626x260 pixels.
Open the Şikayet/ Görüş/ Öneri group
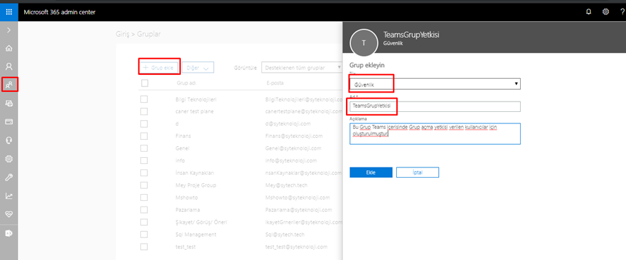(x=201, y=222)
